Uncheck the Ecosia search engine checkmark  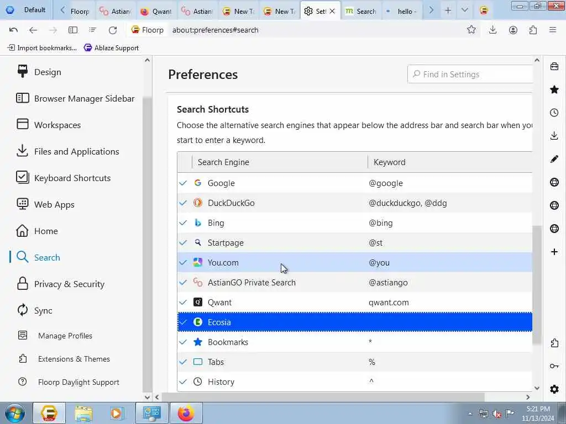(183, 322)
